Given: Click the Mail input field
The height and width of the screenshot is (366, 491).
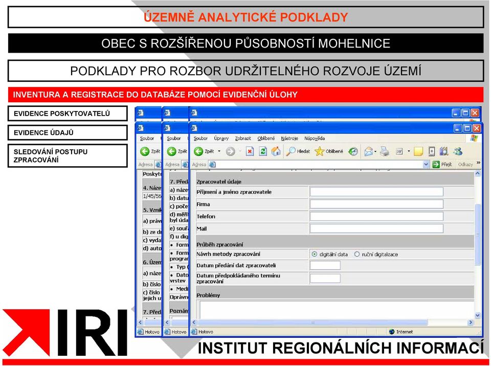Looking at the screenshot, I should [376, 228].
